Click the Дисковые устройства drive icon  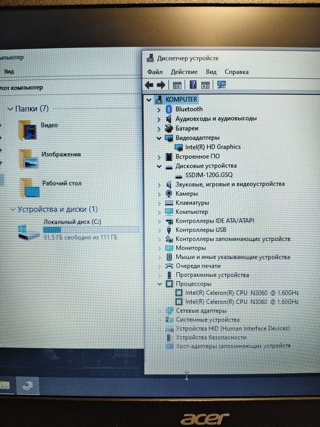click(x=169, y=167)
